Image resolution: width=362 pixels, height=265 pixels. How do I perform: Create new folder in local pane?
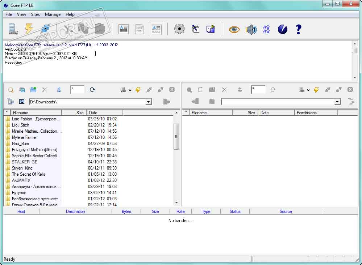(x=33, y=89)
